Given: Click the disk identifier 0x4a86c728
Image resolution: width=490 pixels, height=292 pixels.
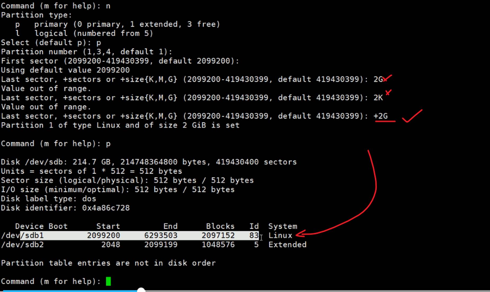Looking at the screenshot, I should 106,208.
